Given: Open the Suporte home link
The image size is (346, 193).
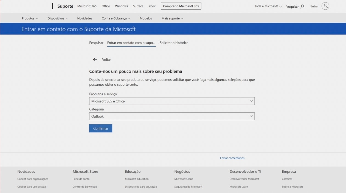Looking at the screenshot, I should point(65,6).
